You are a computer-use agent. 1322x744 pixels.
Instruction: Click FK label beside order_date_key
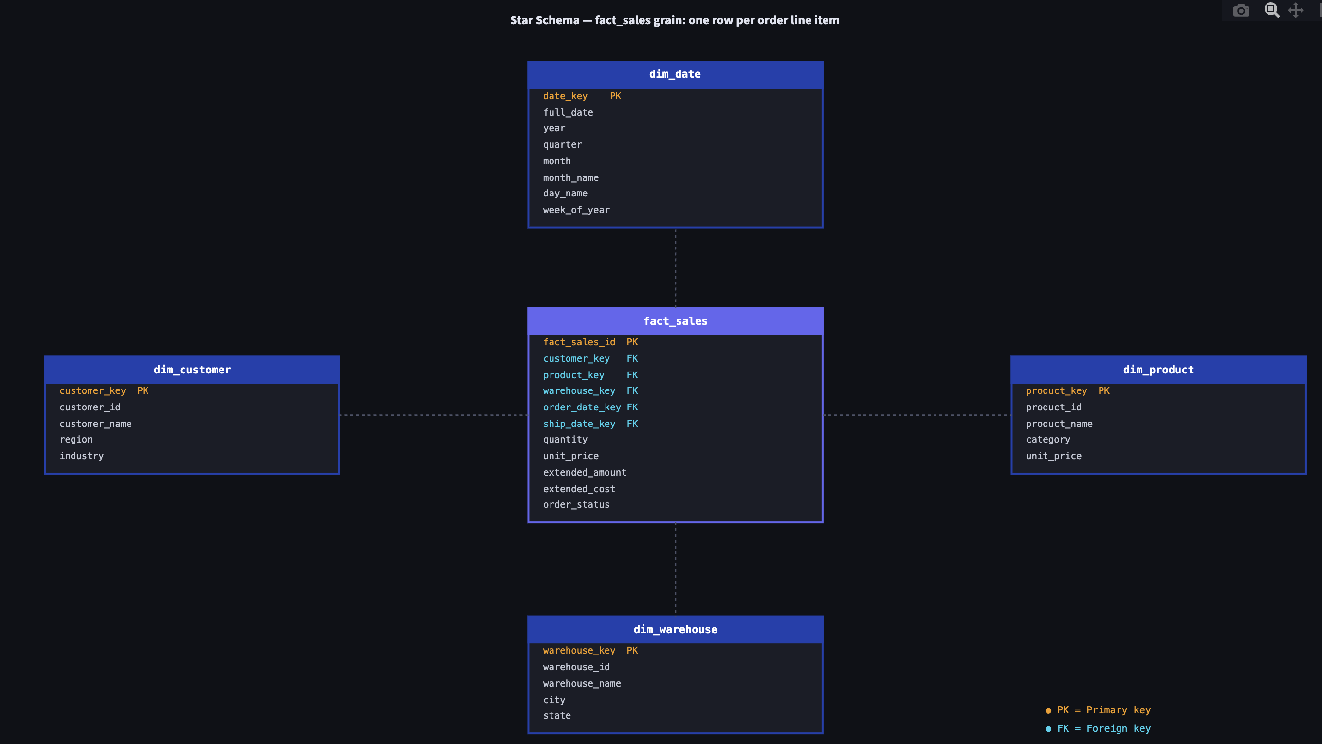pos(632,407)
